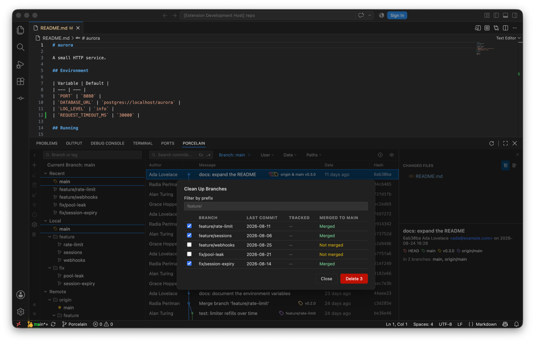This screenshot has height=343, width=535.
Task: Open the Extensions view
Action: point(20,81)
